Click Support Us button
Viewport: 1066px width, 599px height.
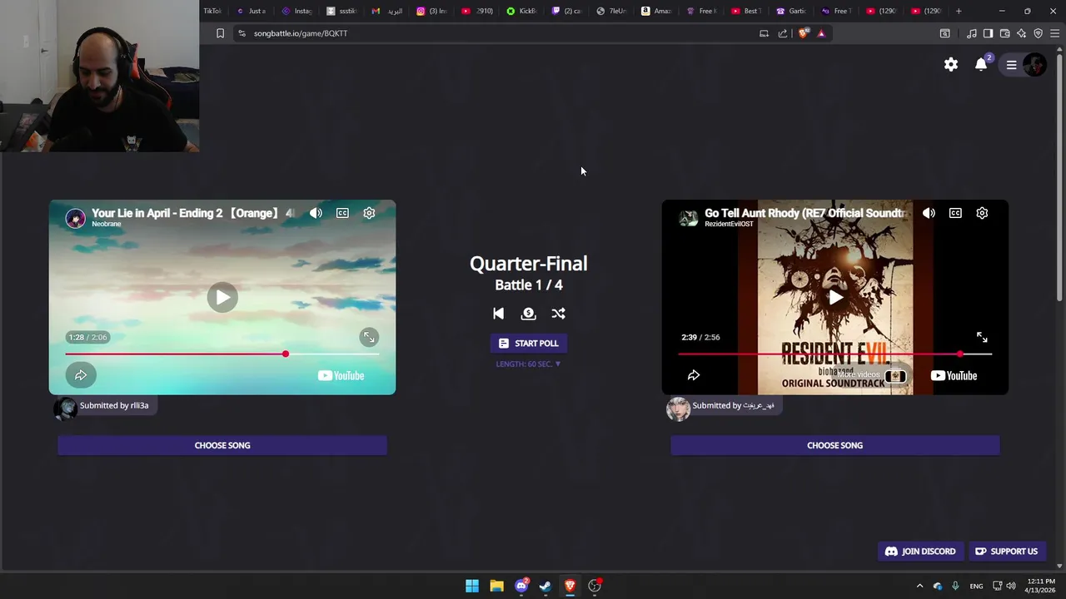click(1006, 552)
